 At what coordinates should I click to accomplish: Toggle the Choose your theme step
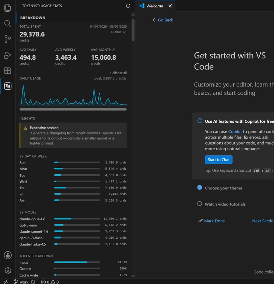coord(199,188)
